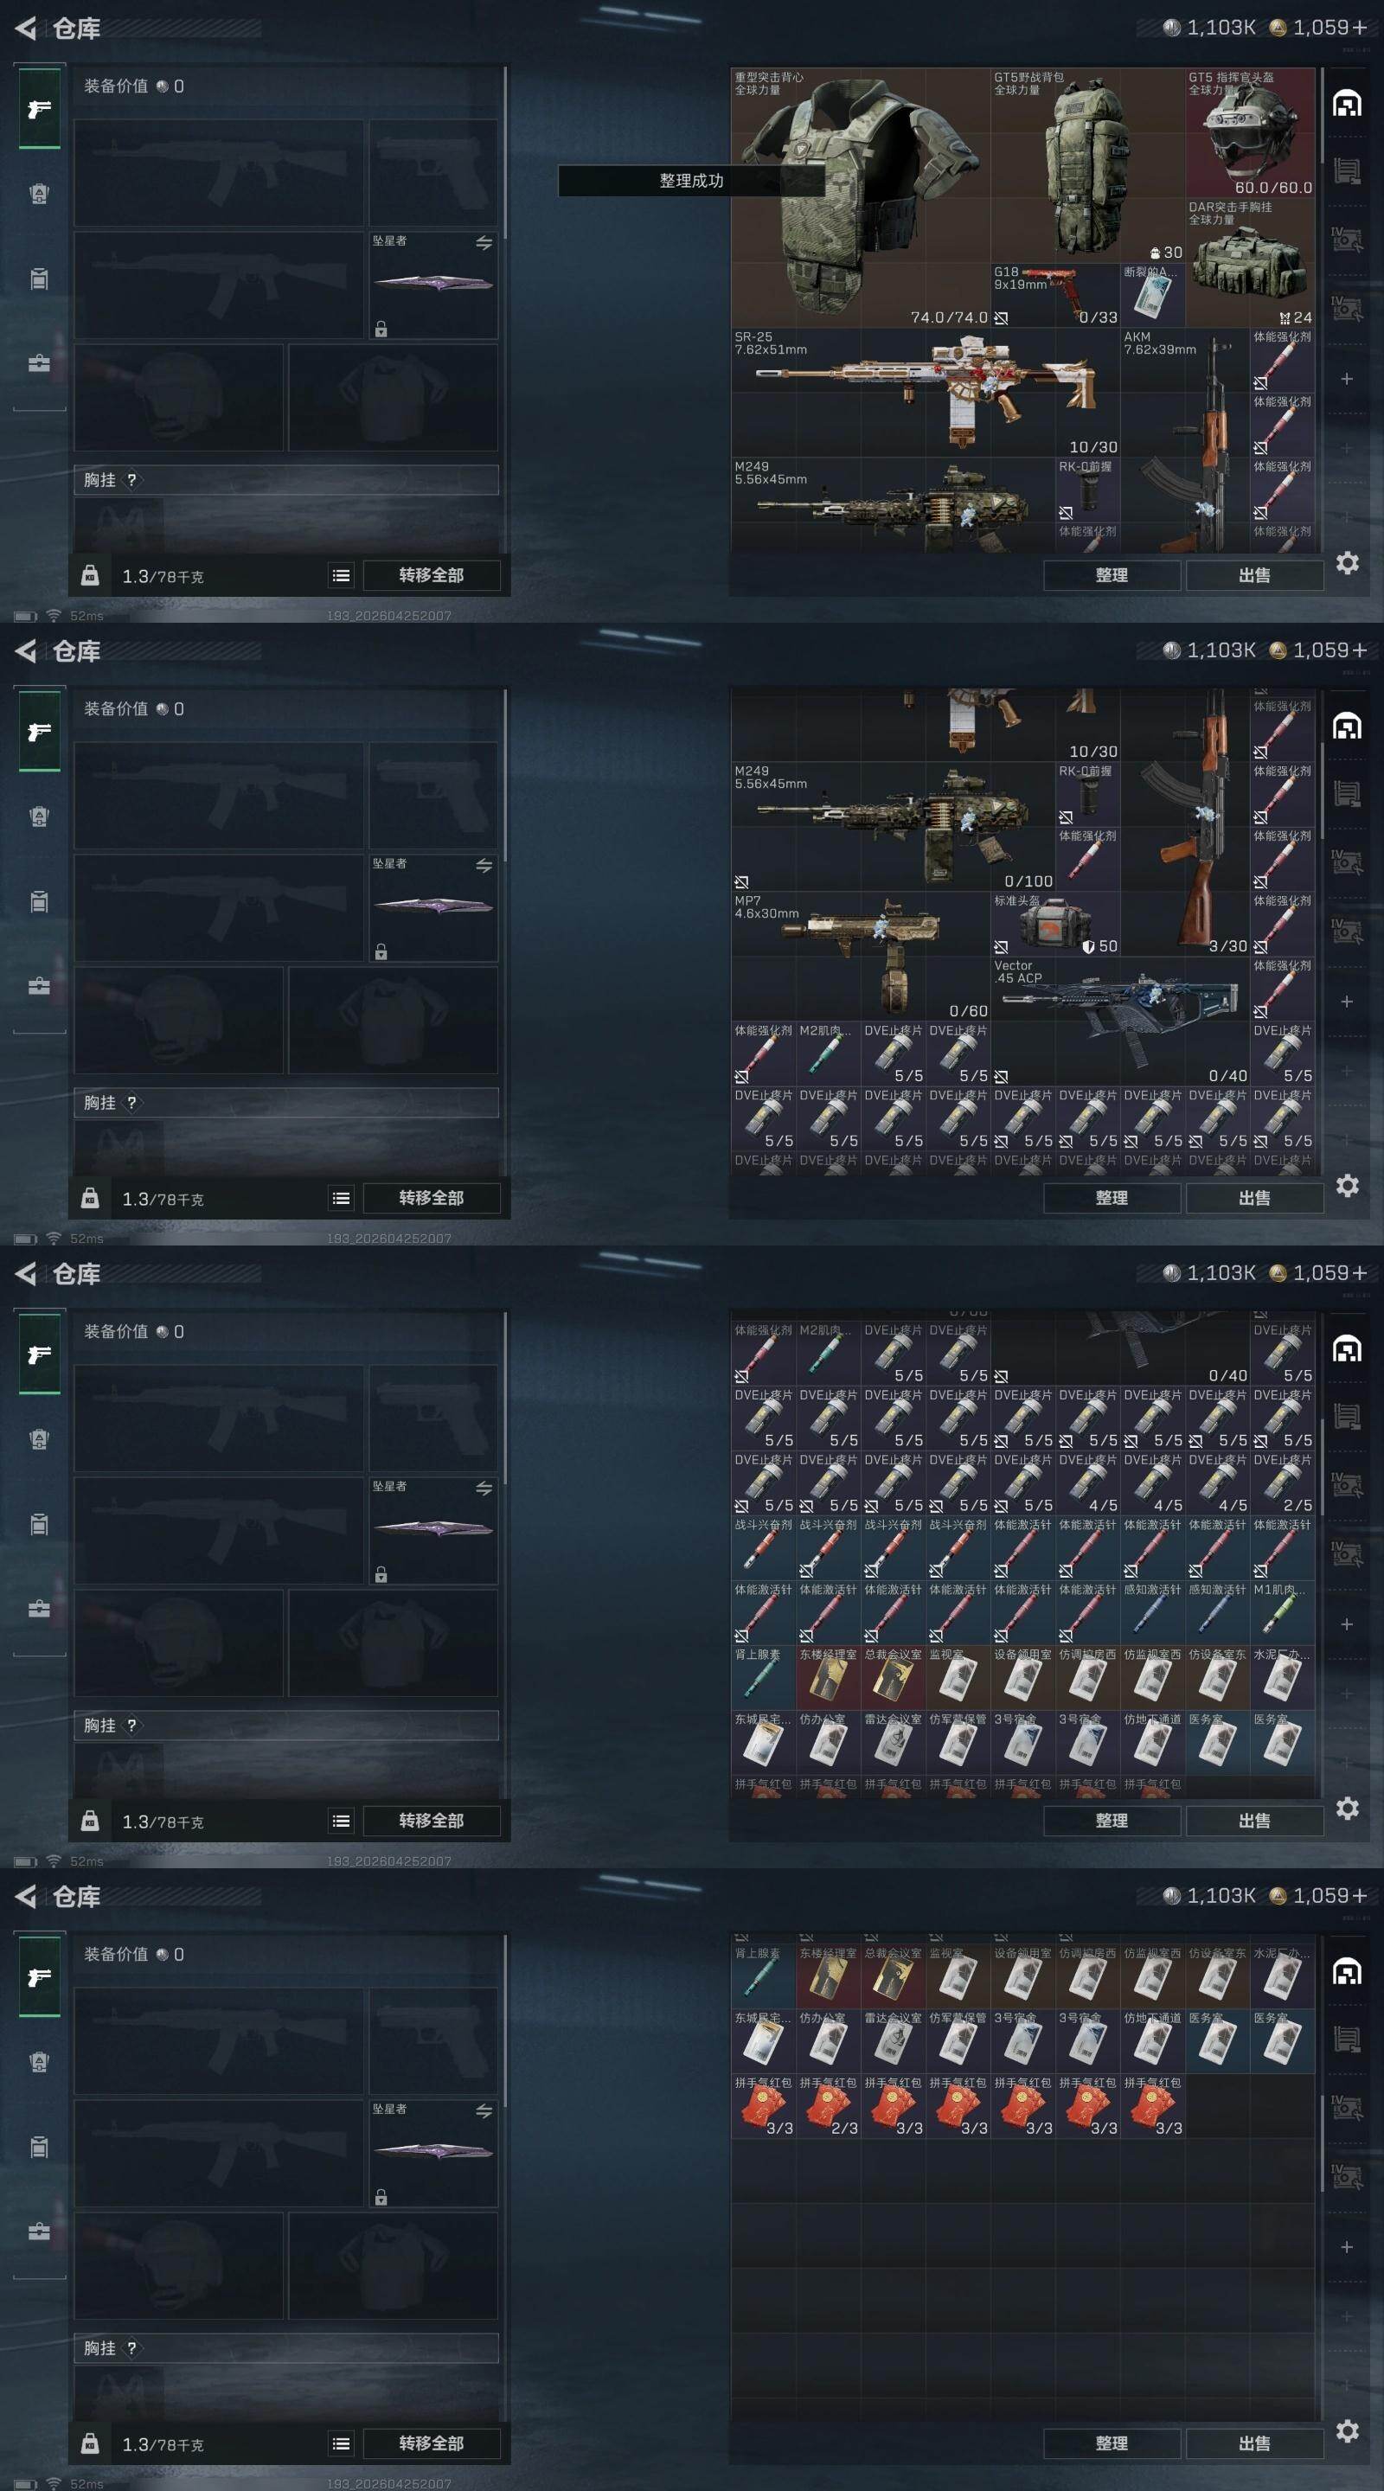Open secure case sidebar tab in bottommost capture
This screenshot has height=2491, width=1384.
pos(39,2232)
